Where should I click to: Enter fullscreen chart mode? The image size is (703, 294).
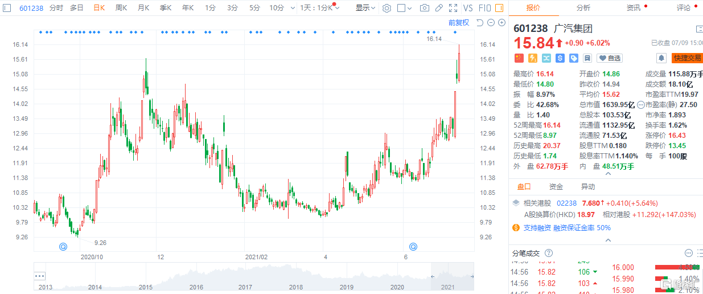(x=453, y=8)
